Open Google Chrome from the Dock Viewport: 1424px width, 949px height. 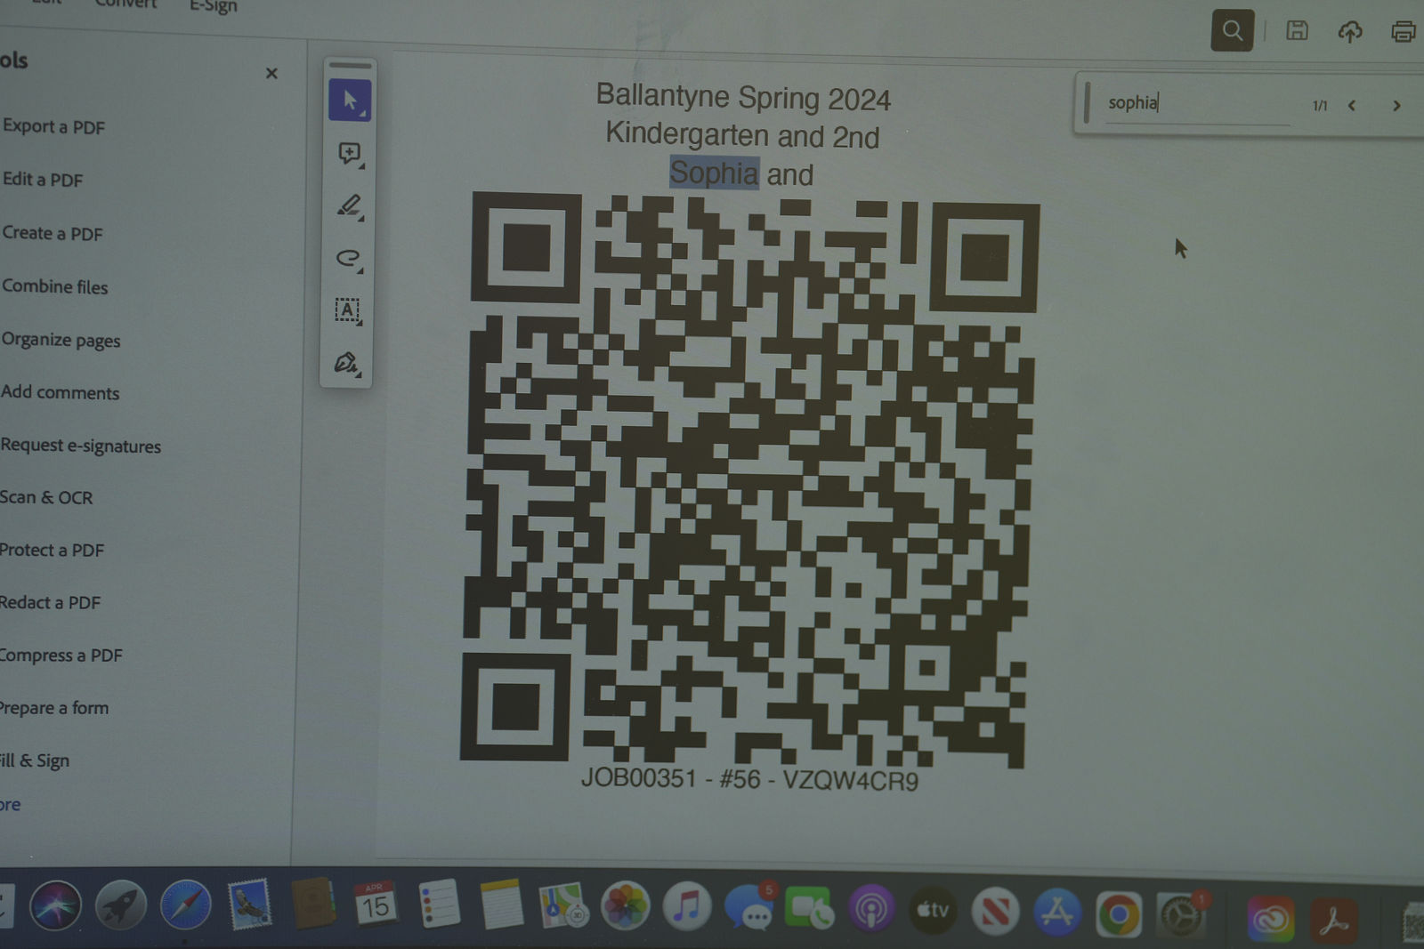point(1119,913)
